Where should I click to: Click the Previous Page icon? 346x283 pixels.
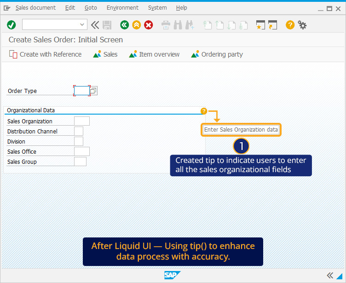click(219, 25)
